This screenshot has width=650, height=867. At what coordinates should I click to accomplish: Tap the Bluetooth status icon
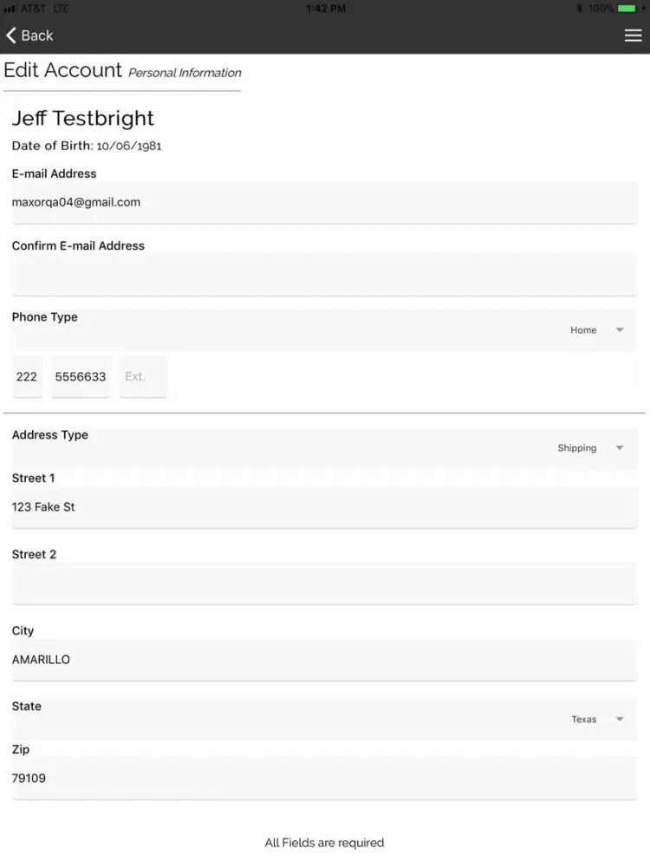pos(579,9)
